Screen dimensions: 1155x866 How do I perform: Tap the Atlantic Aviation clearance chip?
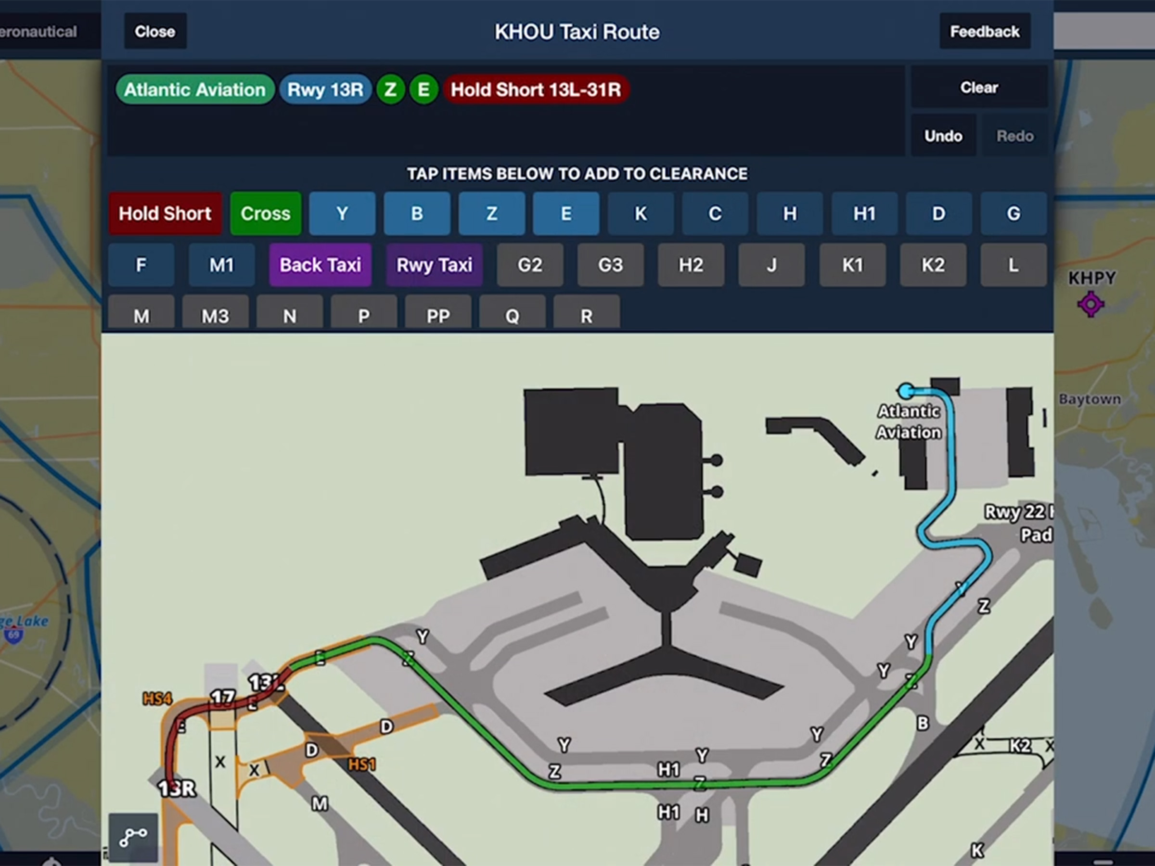[x=195, y=90]
